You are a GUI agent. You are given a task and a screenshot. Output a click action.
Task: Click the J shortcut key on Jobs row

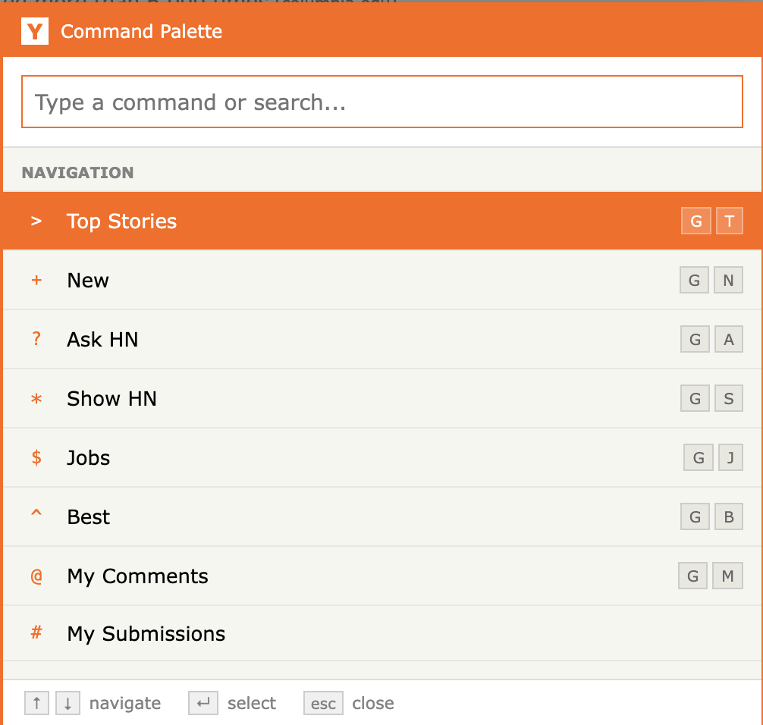731,457
